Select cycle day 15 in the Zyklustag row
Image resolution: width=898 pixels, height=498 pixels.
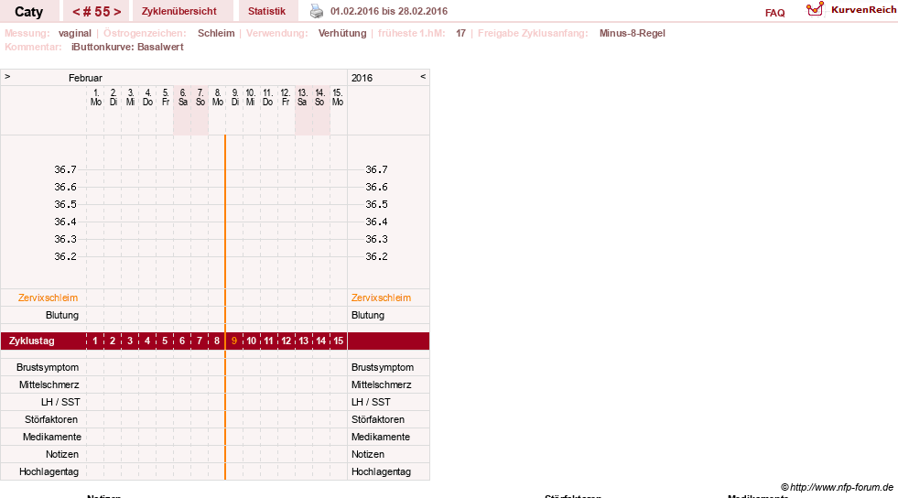[339, 341]
